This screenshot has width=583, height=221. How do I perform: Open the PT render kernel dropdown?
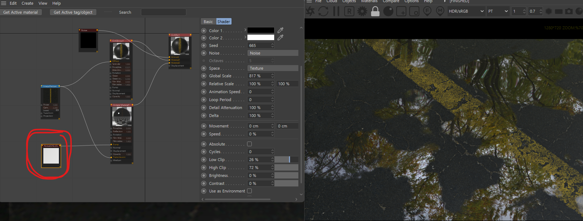[x=498, y=11]
